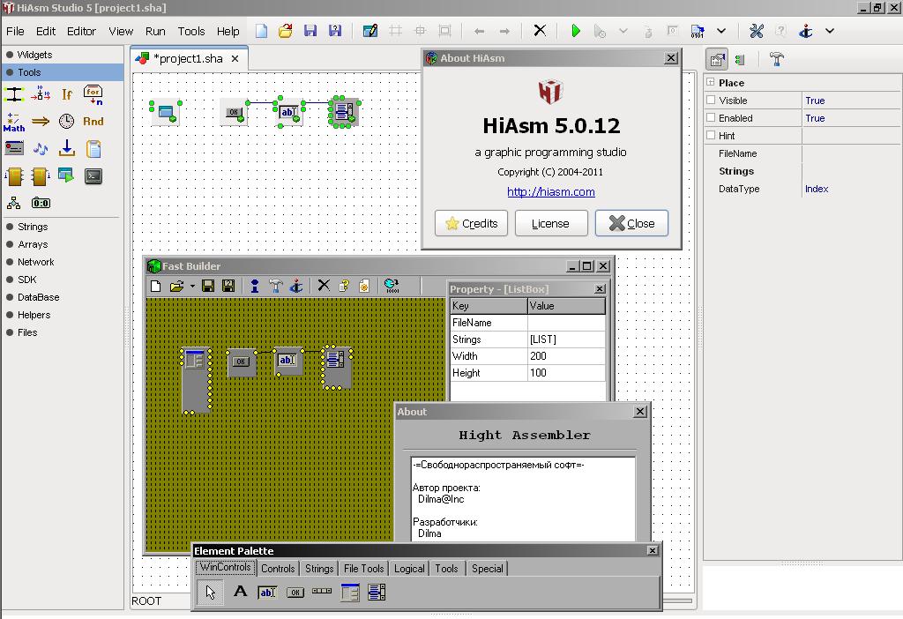The height and width of the screenshot is (619, 903).
Task: Select the If element in Tools palette
Action: [x=67, y=94]
